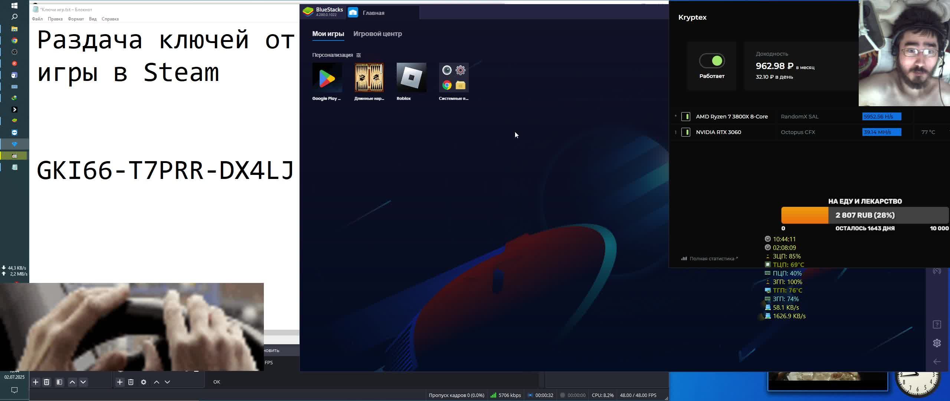Move the source down with chevron arrow
950x401 pixels.
[167, 382]
